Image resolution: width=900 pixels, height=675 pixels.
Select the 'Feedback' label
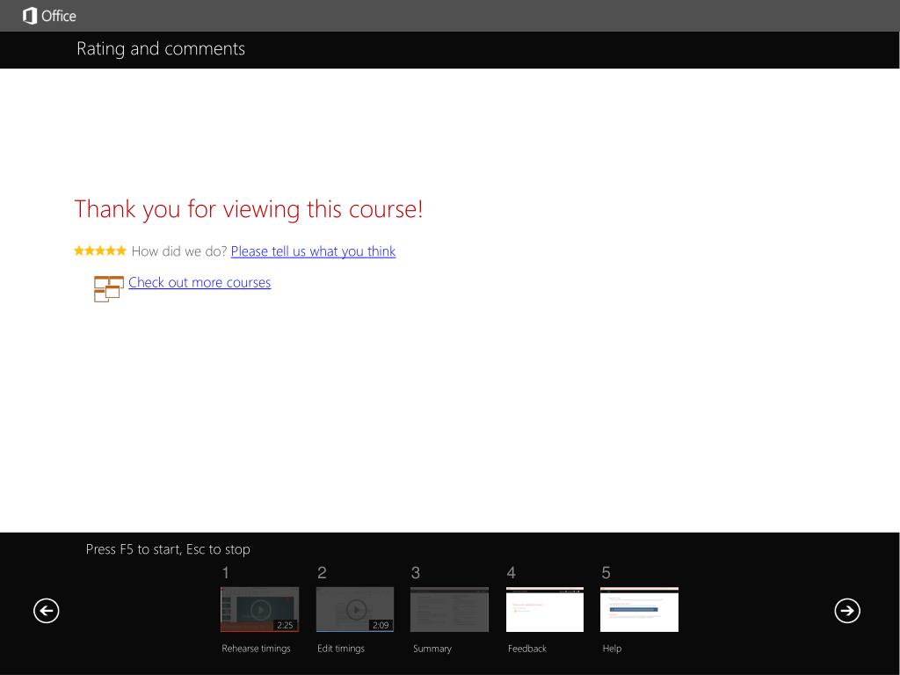click(x=527, y=649)
